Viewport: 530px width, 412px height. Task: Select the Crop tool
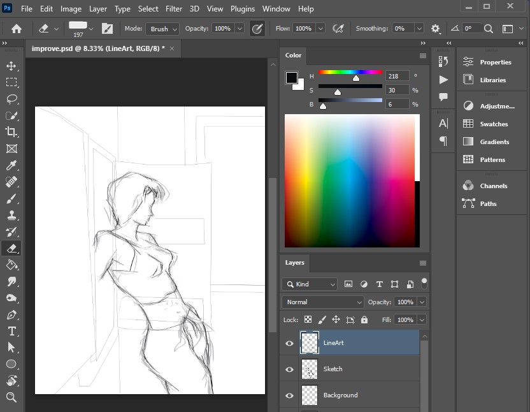pos(11,132)
